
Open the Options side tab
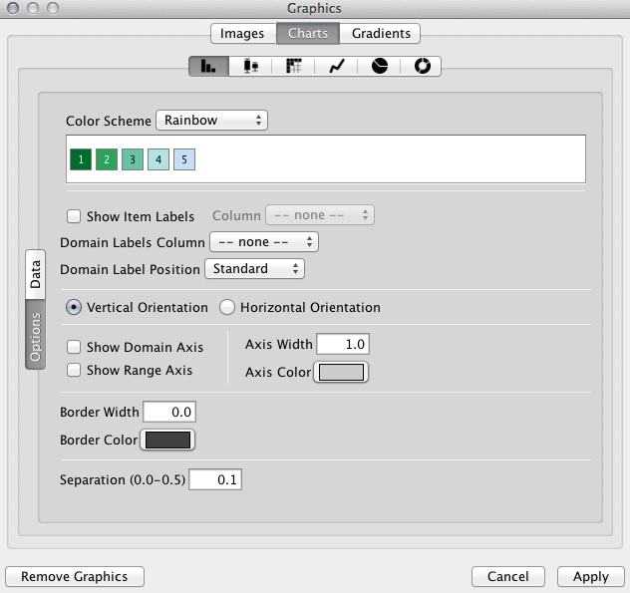pos(35,339)
